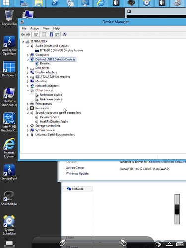Expand the Print queues arrow
Screen dimensions: 186x248
28,104
